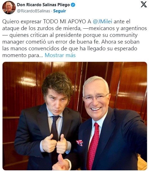Click the @RicardoBSalinas handle
The height and width of the screenshot is (172, 149).
pos(33,11)
